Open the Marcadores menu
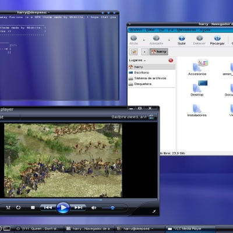This screenshot has width=233, height=233. pos(186,30)
